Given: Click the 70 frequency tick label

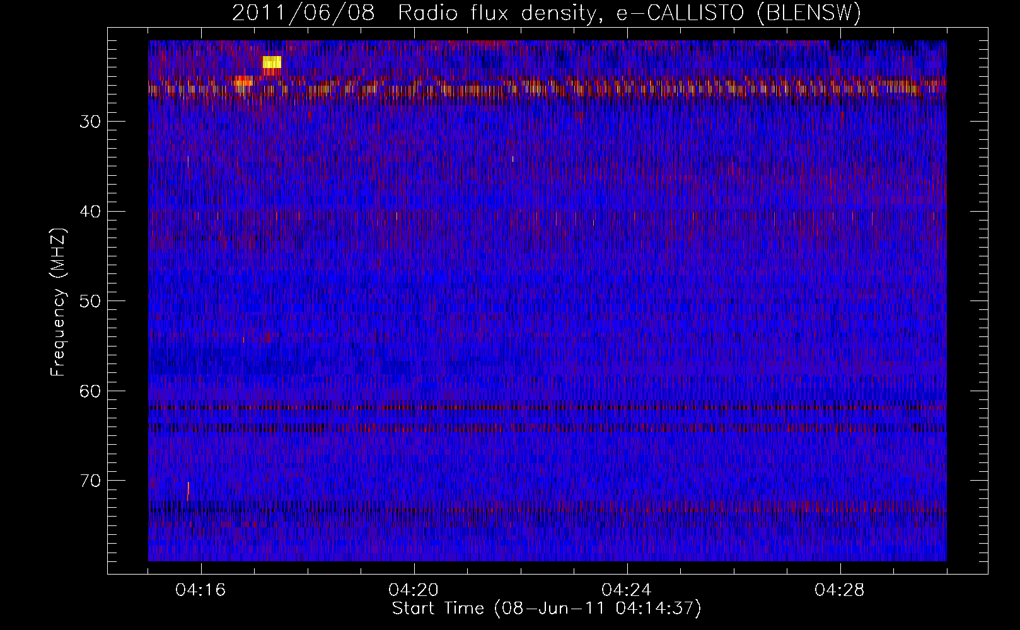Looking at the screenshot, I should pos(90,481).
